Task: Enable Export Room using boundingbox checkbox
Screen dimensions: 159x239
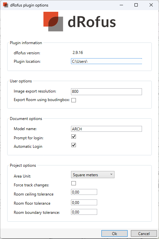Action: (x=74, y=100)
